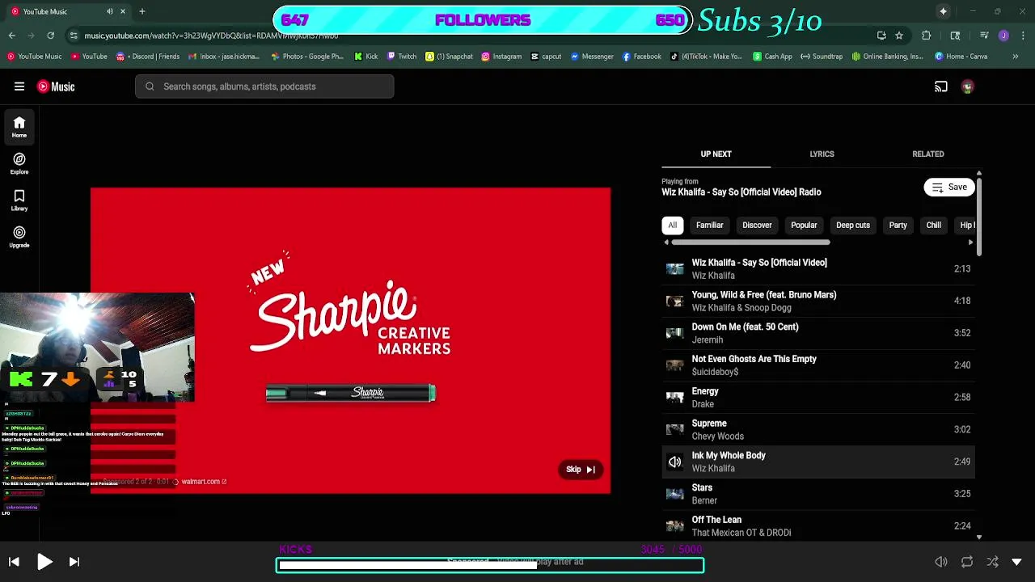The height and width of the screenshot is (582, 1035).
Task: Click the browser address bar URL
Action: pos(211,36)
